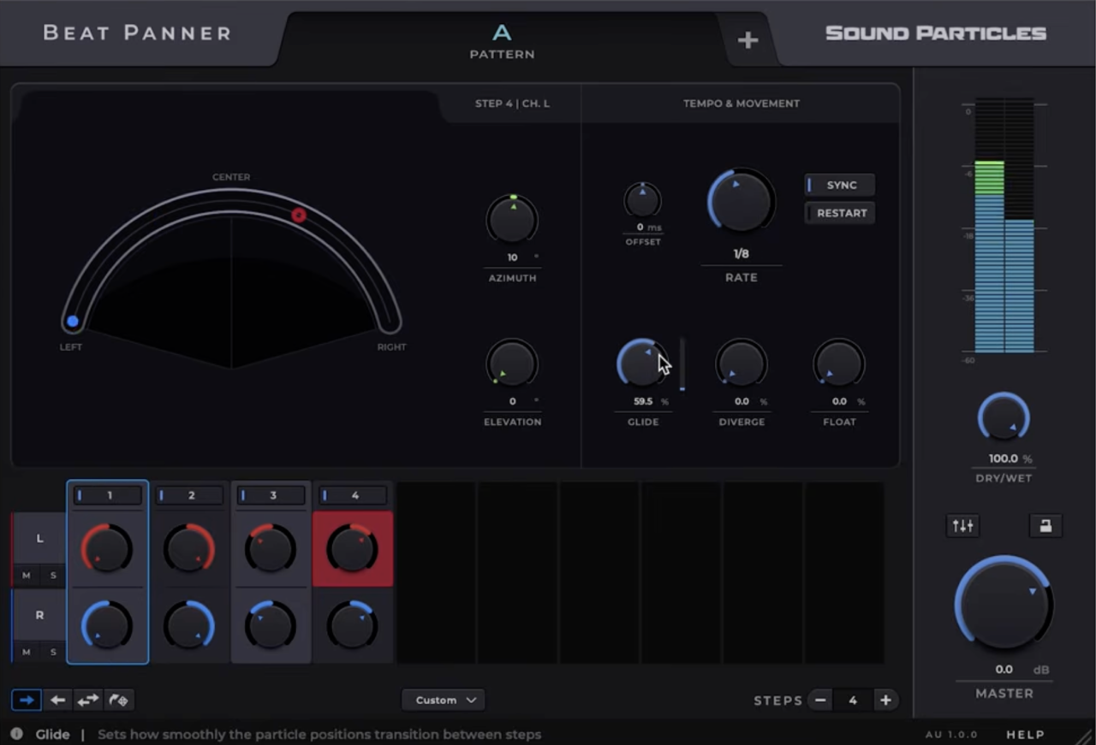Viewport: 1096px width, 745px height.
Task: Toggle step 2 enable header
Action: tap(189, 495)
